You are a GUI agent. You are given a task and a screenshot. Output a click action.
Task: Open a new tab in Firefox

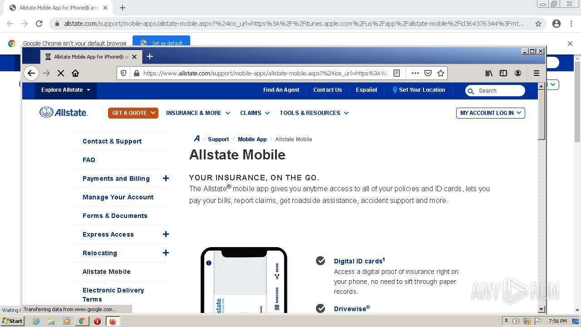(150, 56)
